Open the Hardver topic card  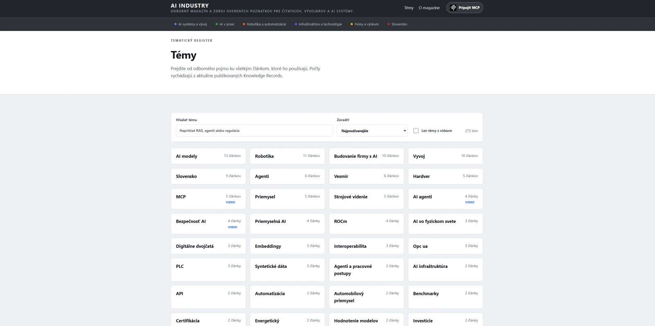tap(445, 176)
